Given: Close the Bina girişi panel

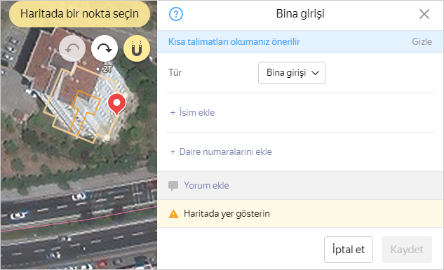Looking at the screenshot, I should click(424, 14).
